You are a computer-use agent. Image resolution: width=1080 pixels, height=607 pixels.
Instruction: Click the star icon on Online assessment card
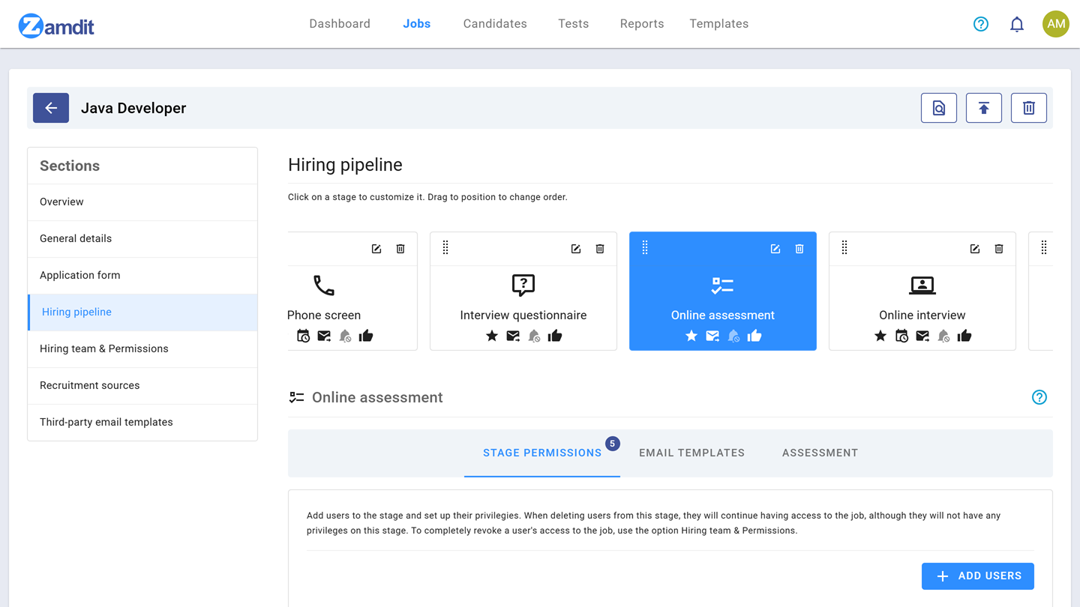click(691, 336)
